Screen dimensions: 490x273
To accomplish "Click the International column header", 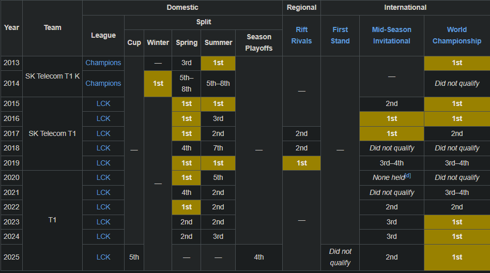I will click(405, 8).
